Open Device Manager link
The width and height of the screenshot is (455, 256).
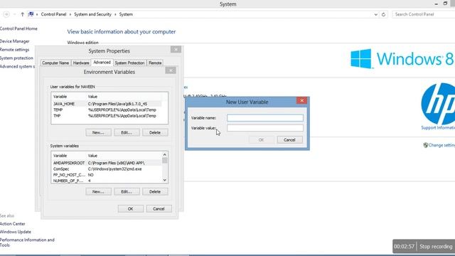pos(14,41)
